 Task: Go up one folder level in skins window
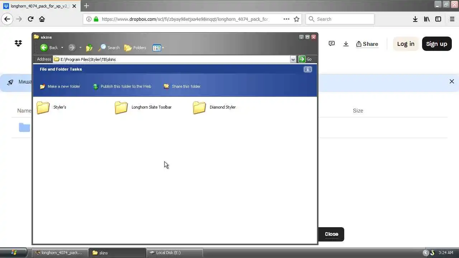pos(89,48)
